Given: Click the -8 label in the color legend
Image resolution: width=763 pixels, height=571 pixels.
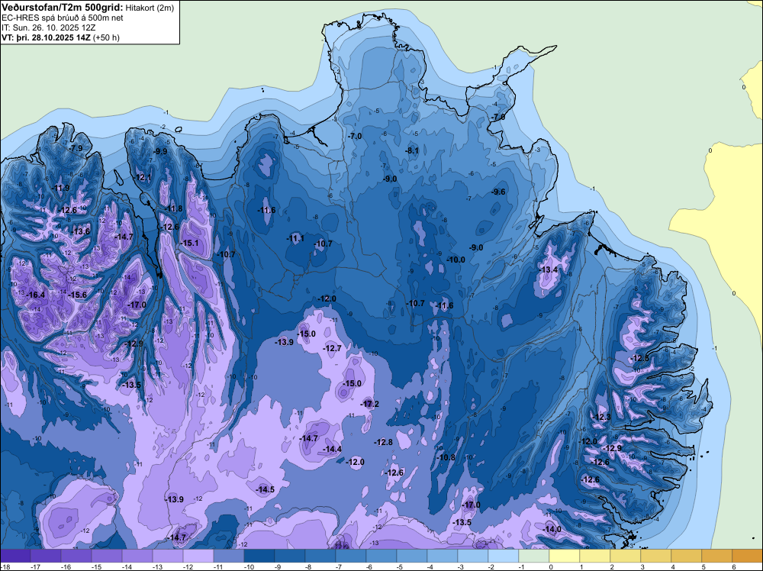Looking at the screenshot, I should (310, 566).
